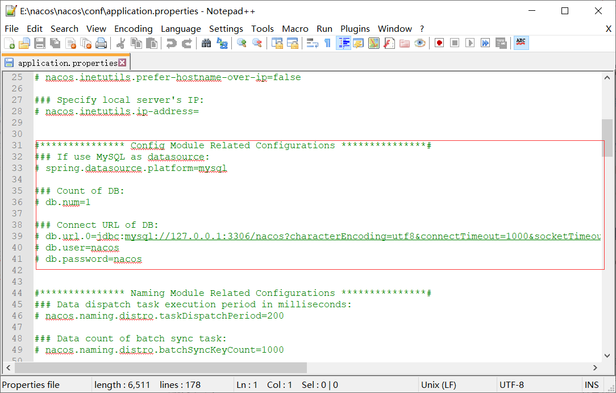Viewport: 616px width, 393px height.
Task: Click the Open file toolbar icon
Action: pyautogui.click(x=24, y=43)
